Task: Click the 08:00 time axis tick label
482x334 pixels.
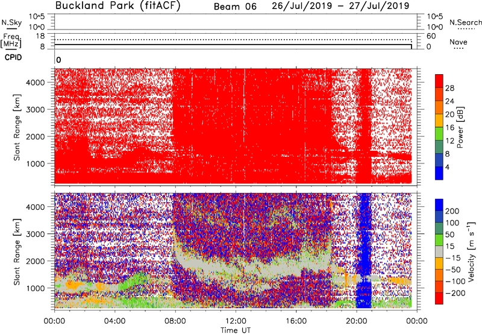Action: [x=175, y=321]
